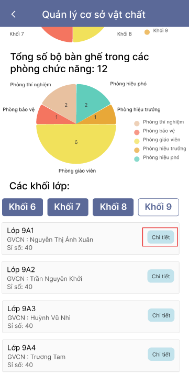Select the Khối 7 tab
This screenshot has width=189, height=387.
pyautogui.click(x=68, y=207)
